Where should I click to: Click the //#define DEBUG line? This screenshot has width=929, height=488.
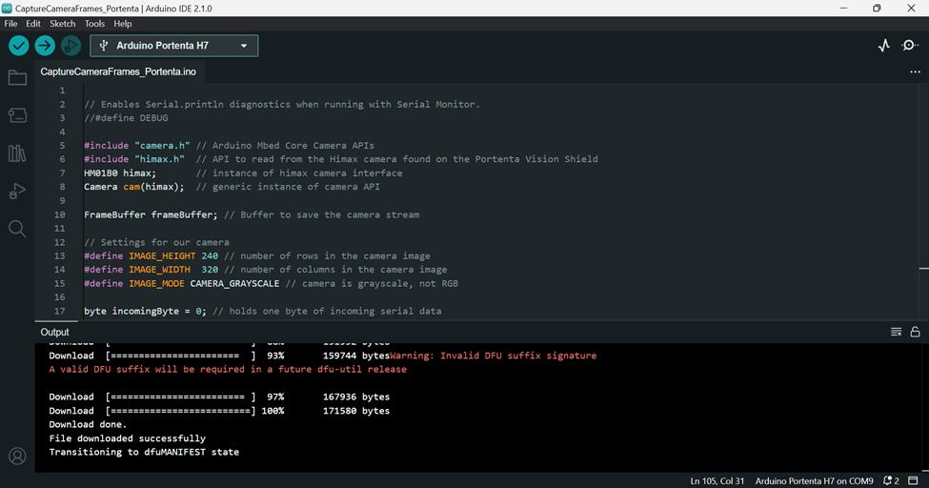click(x=126, y=118)
